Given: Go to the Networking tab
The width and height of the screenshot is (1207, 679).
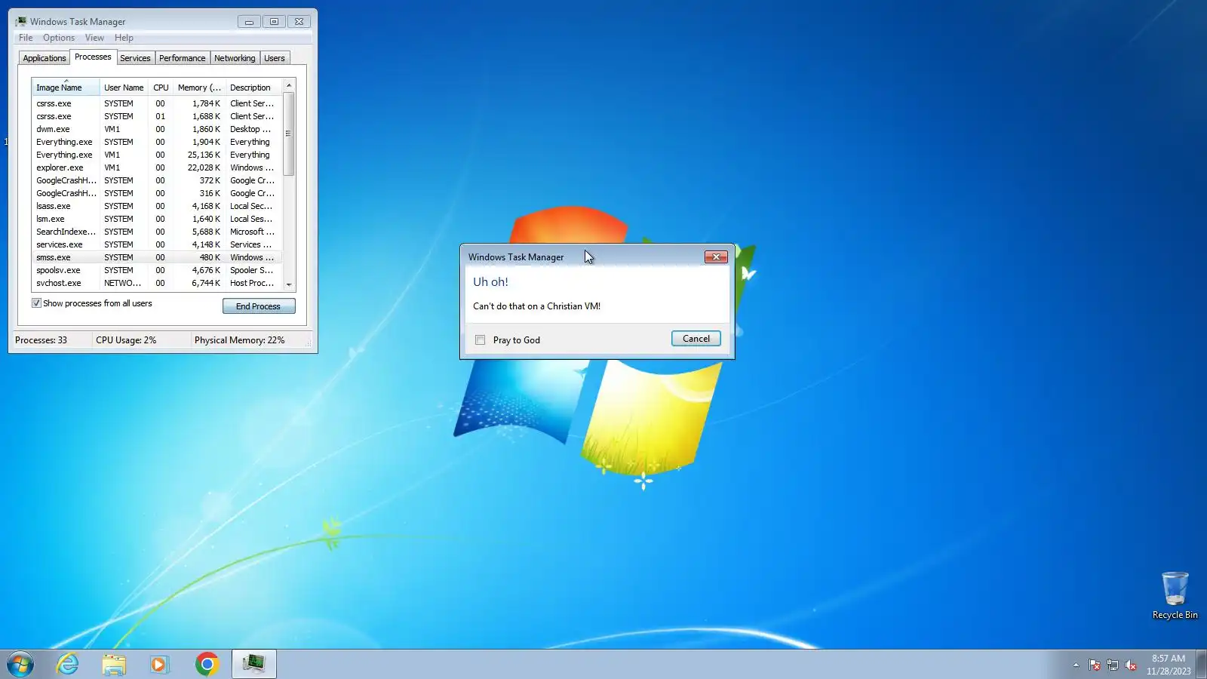Looking at the screenshot, I should tap(235, 58).
